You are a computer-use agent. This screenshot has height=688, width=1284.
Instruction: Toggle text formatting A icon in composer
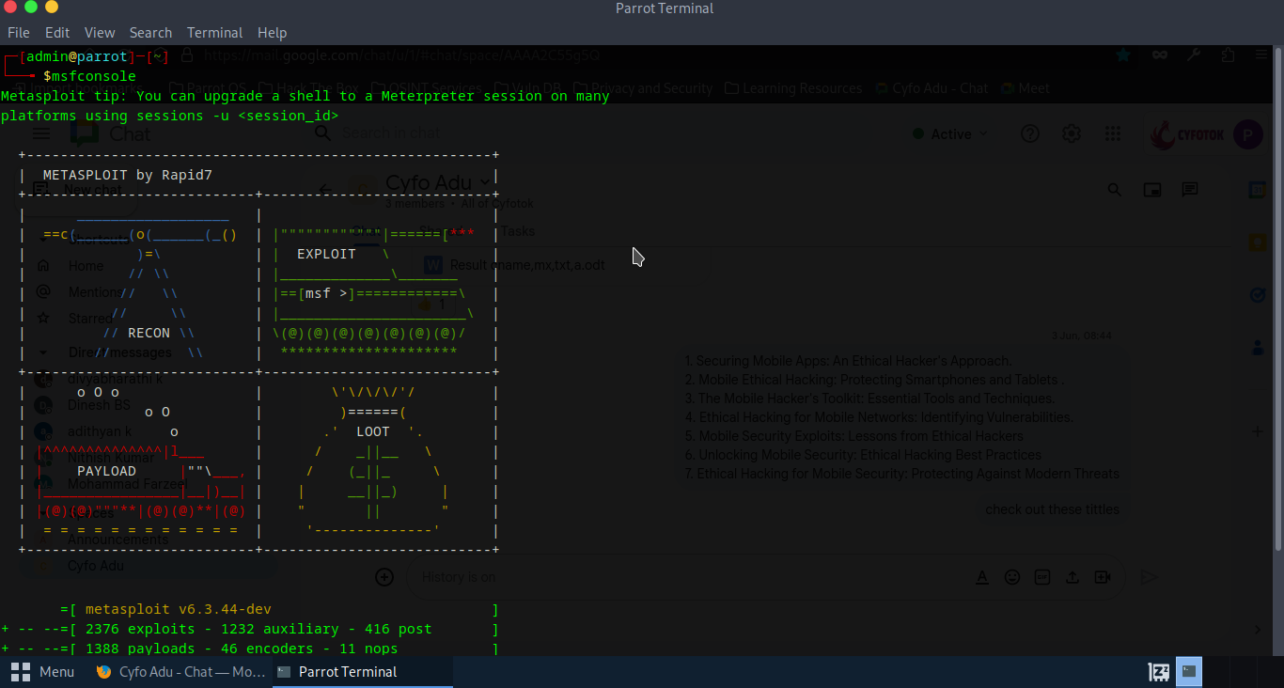point(981,577)
